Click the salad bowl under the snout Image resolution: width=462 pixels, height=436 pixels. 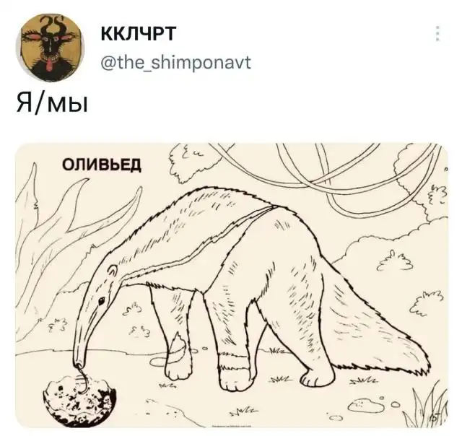(80, 399)
